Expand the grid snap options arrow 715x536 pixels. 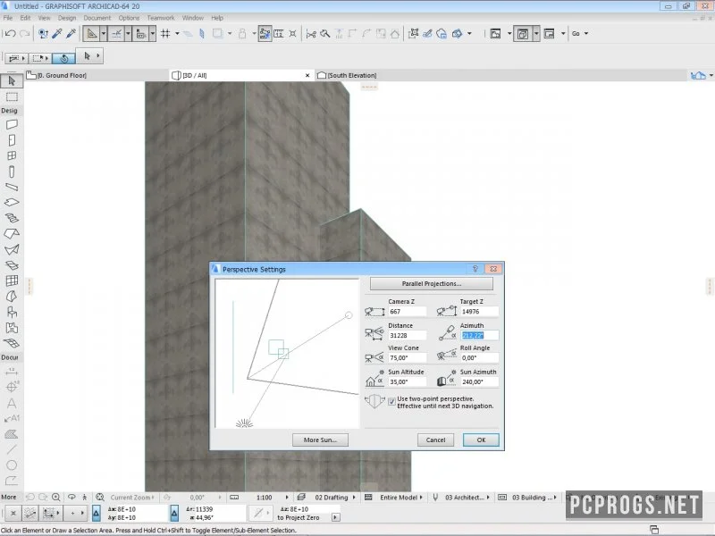177,34
